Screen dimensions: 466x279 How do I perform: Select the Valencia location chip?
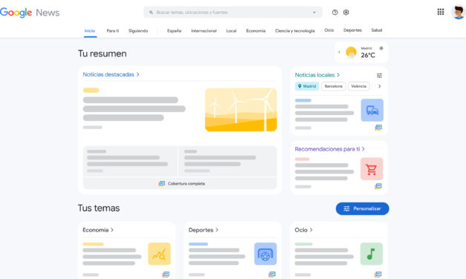[359, 86]
